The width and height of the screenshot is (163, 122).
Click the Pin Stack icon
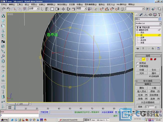pyautogui.click(x=138, y=48)
